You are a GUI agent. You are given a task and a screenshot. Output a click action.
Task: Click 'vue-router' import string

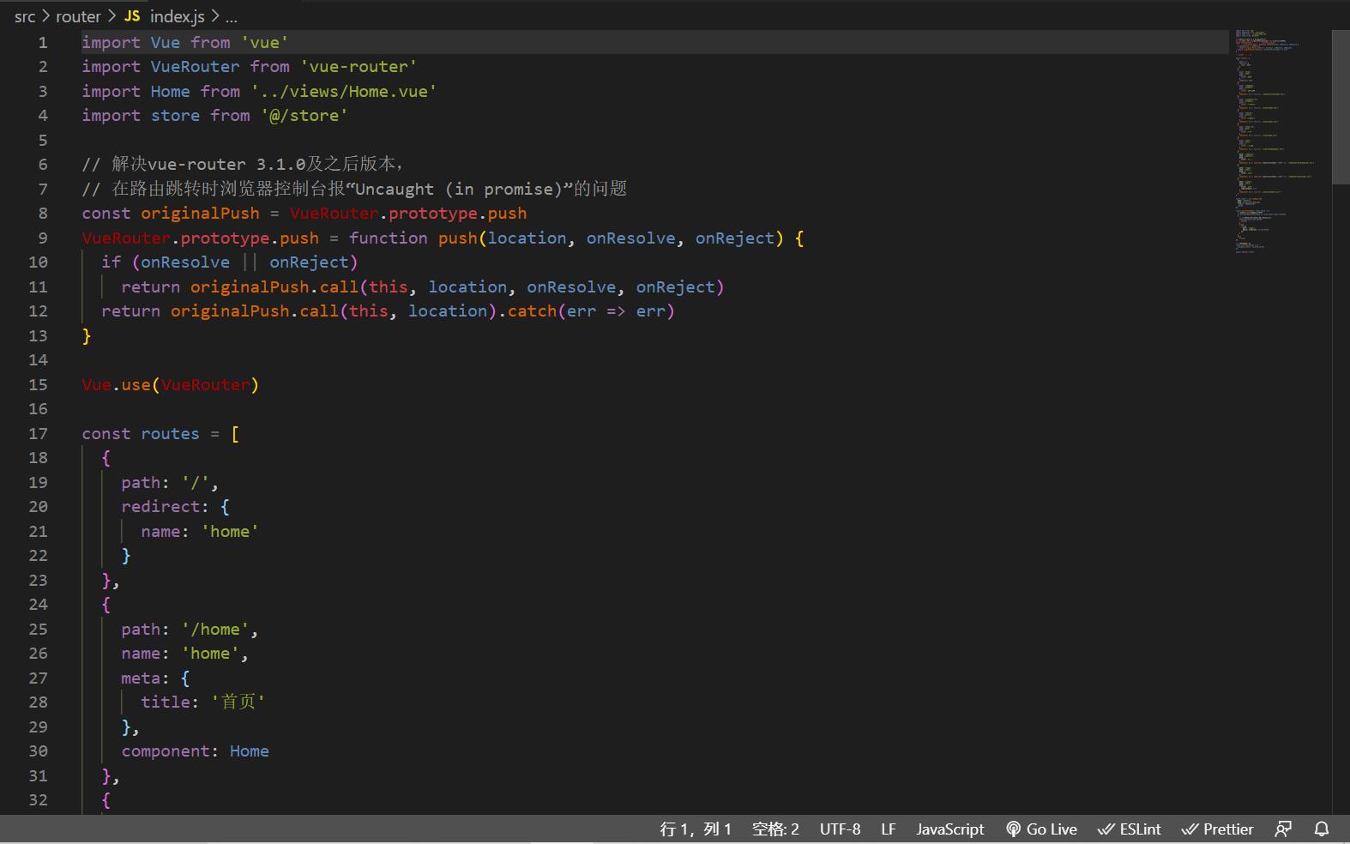pos(359,66)
